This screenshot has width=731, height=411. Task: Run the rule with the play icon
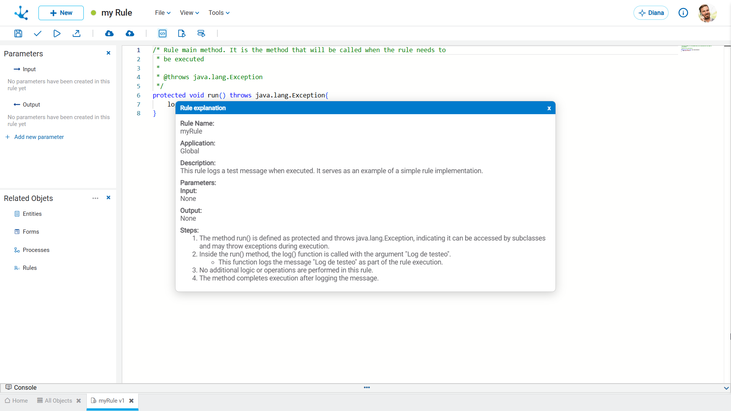point(57,33)
